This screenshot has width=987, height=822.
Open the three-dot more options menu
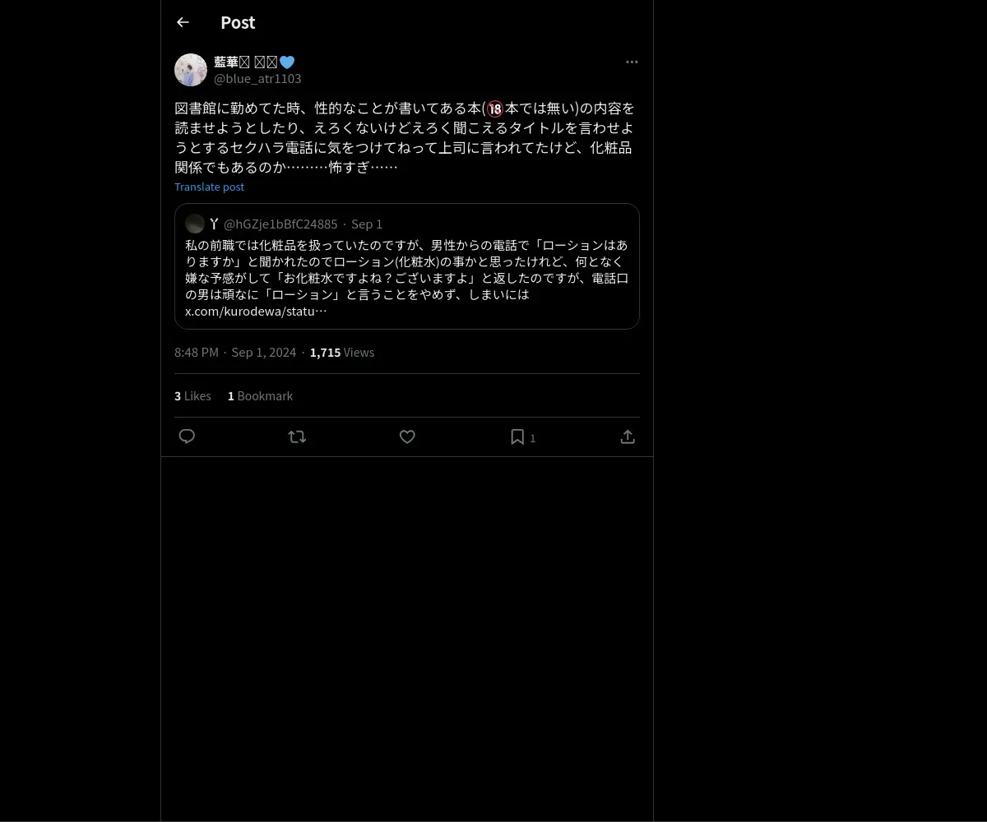tap(632, 62)
